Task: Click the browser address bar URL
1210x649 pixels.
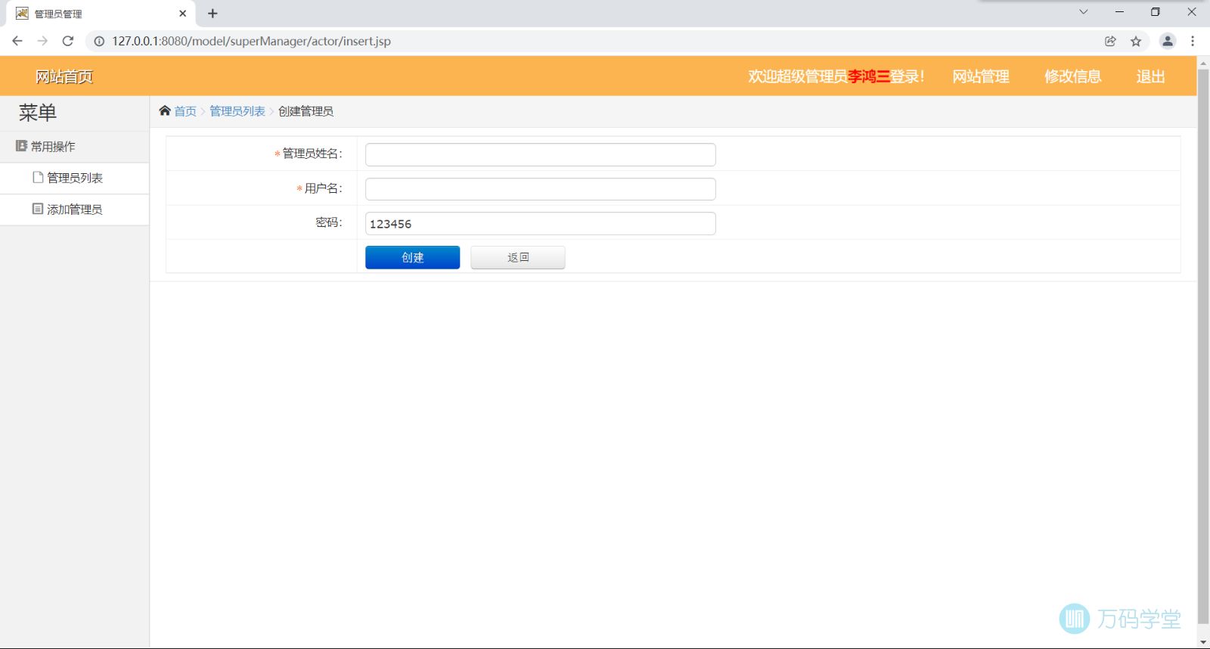Action: [251, 41]
